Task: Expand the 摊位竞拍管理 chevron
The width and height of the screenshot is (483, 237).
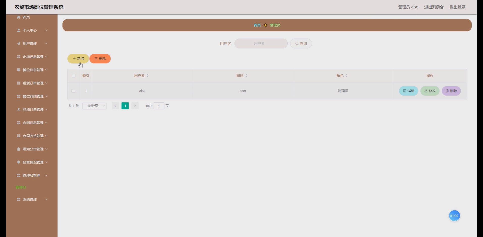Action: [x=46, y=96]
